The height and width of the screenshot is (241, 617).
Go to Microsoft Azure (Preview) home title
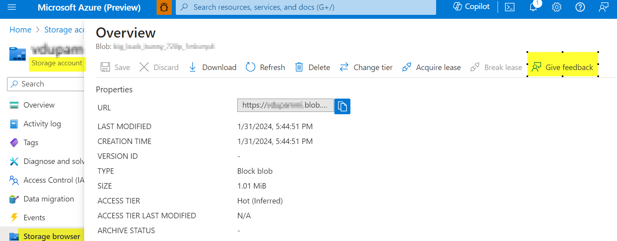[89, 7]
